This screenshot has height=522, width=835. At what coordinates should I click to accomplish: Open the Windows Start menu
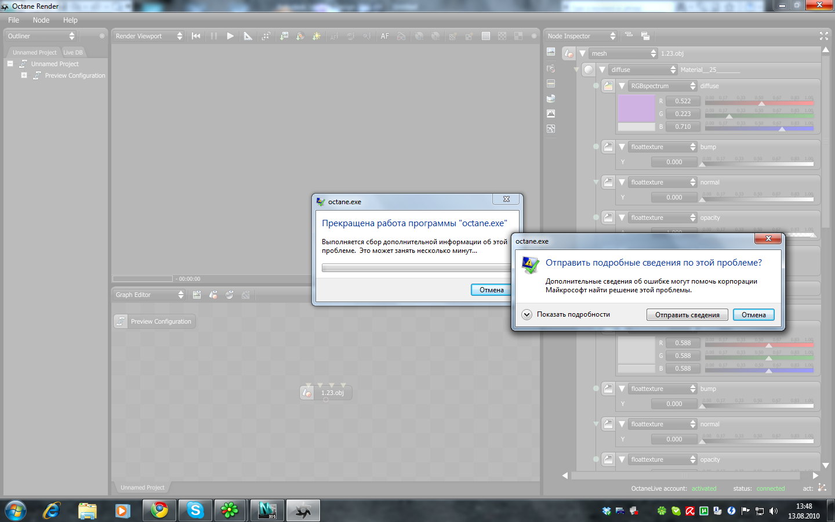pyautogui.click(x=16, y=510)
